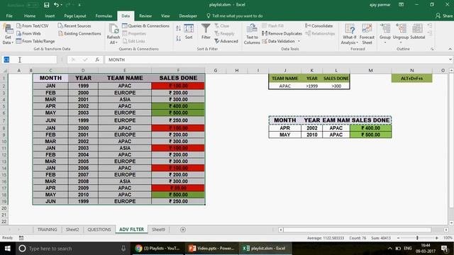Import data From Text/CSV
The height and width of the screenshot is (255, 454).
[33, 25]
